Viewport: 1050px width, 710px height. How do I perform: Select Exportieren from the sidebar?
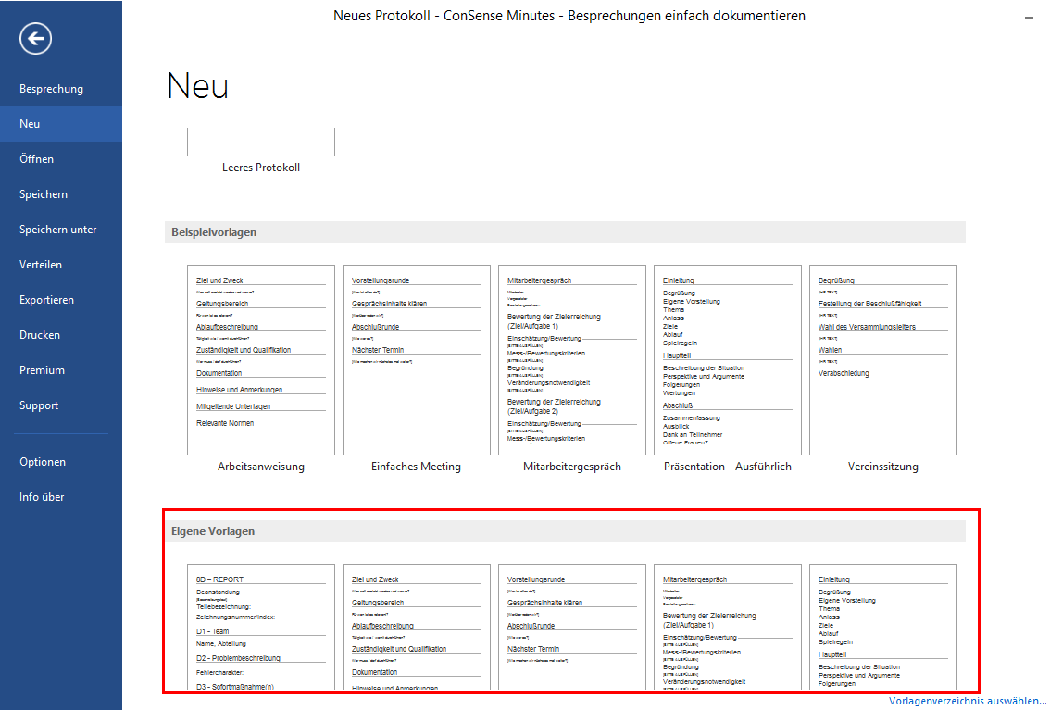(x=46, y=300)
